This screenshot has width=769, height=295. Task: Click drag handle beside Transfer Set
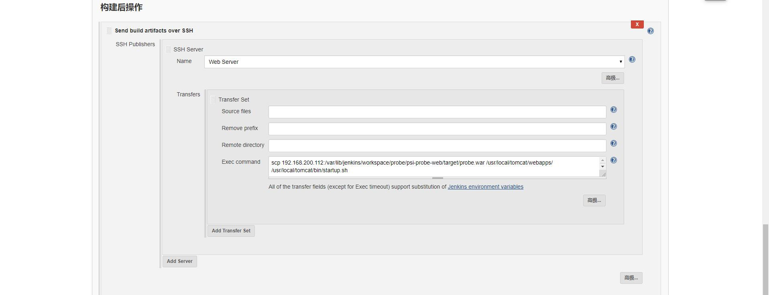[213, 100]
